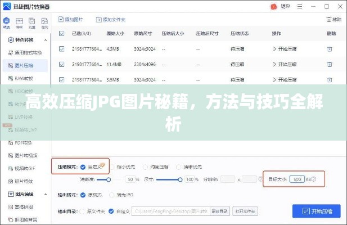This screenshot has width=347, height=225.
Task: Uncheck the 4.3MB image row checkbox
Action: [61, 49]
